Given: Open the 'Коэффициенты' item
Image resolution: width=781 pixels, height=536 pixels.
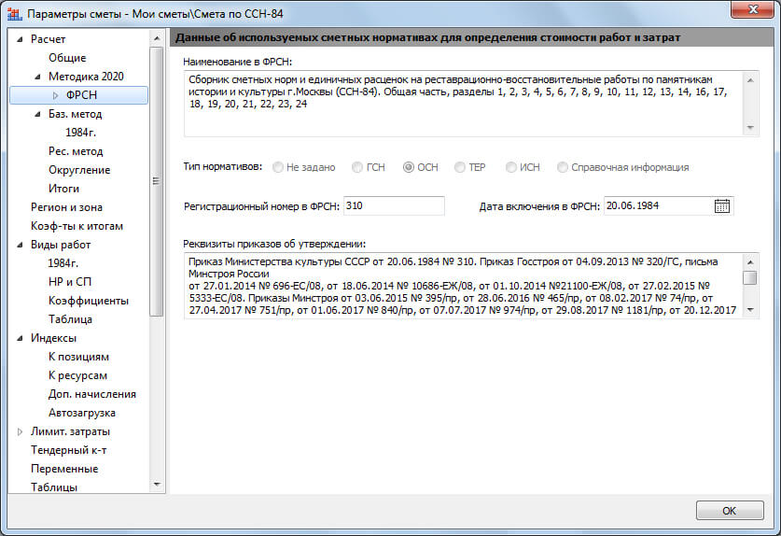Looking at the screenshot, I should click(x=89, y=301).
